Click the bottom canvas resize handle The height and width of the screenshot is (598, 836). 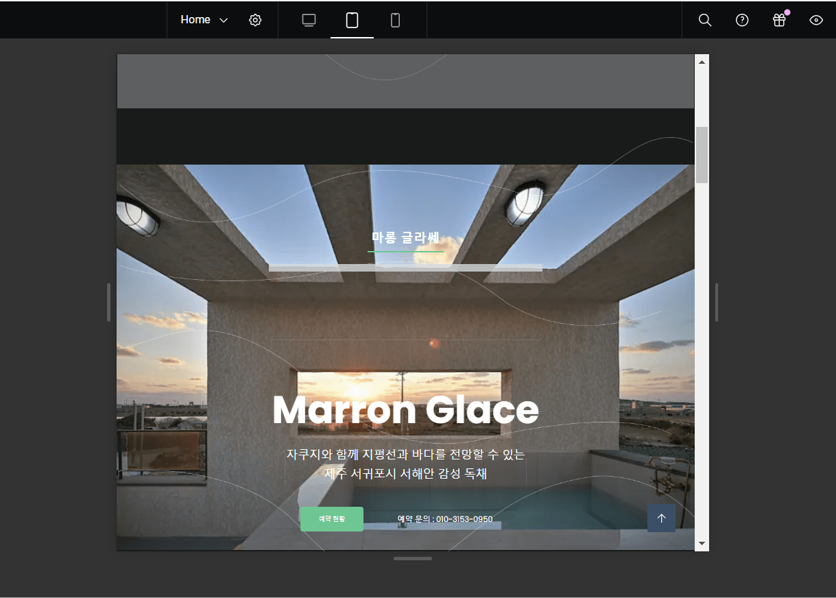click(412, 559)
